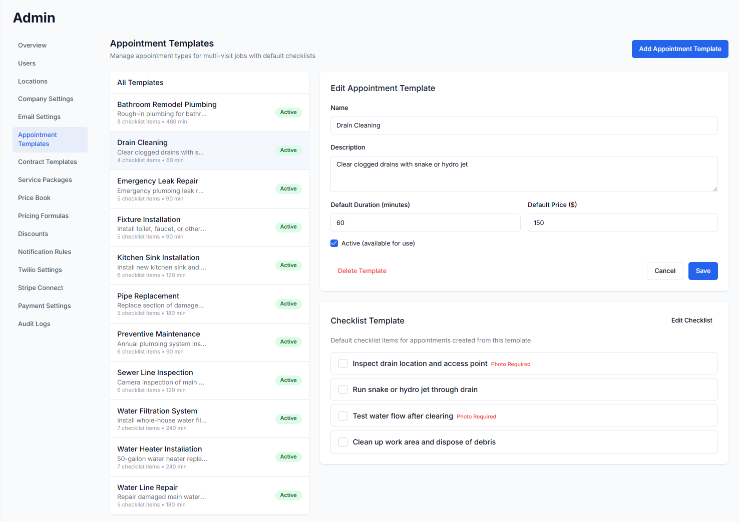The image size is (739, 522).
Task: Go to Price Book
Action: coord(50,198)
